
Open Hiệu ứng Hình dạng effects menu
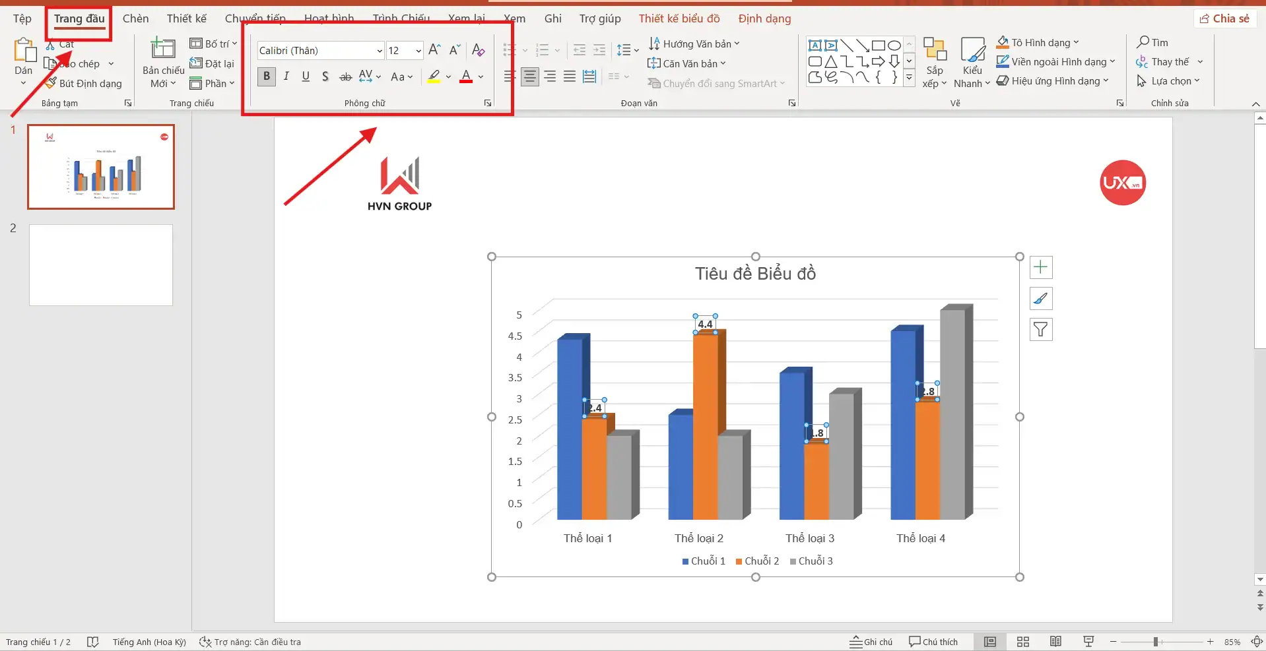click(1053, 80)
